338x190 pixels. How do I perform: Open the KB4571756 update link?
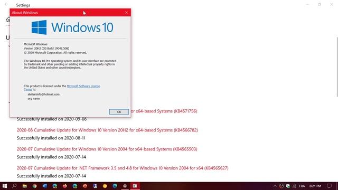click(x=164, y=111)
